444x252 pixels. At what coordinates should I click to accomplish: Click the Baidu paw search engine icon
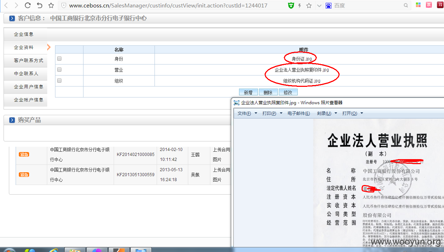click(x=329, y=5)
